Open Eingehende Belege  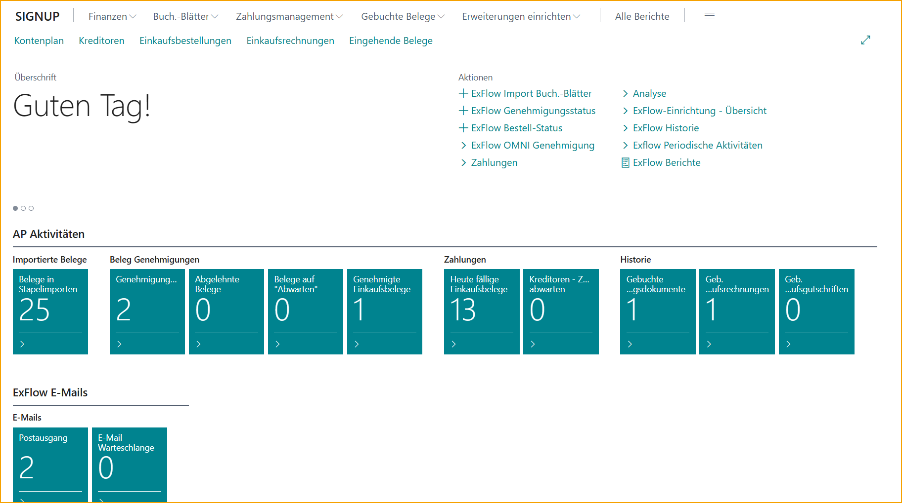pyautogui.click(x=391, y=40)
